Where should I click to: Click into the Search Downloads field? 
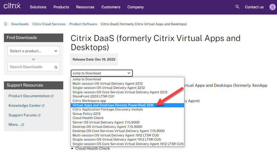point(30,67)
